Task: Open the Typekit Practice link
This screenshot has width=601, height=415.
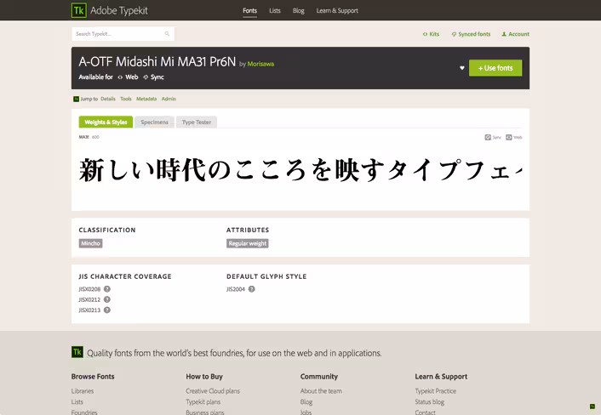Action: pos(435,391)
